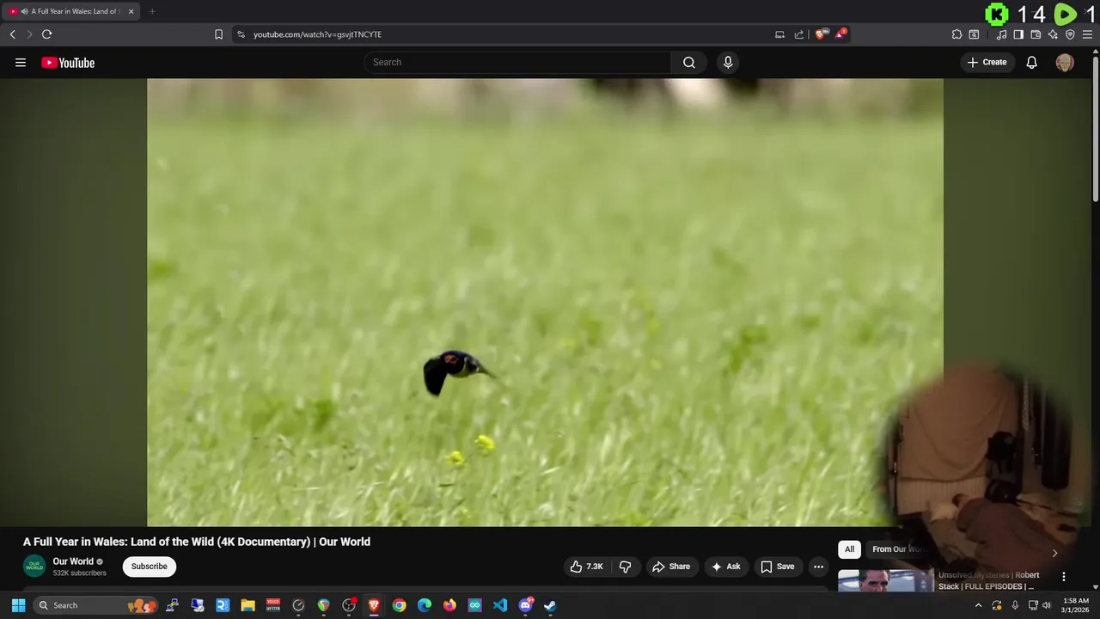Image resolution: width=1100 pixels, height=619 pixels.
Task: Click the Windows taskbar Search box
Action: tap(97, 605)
